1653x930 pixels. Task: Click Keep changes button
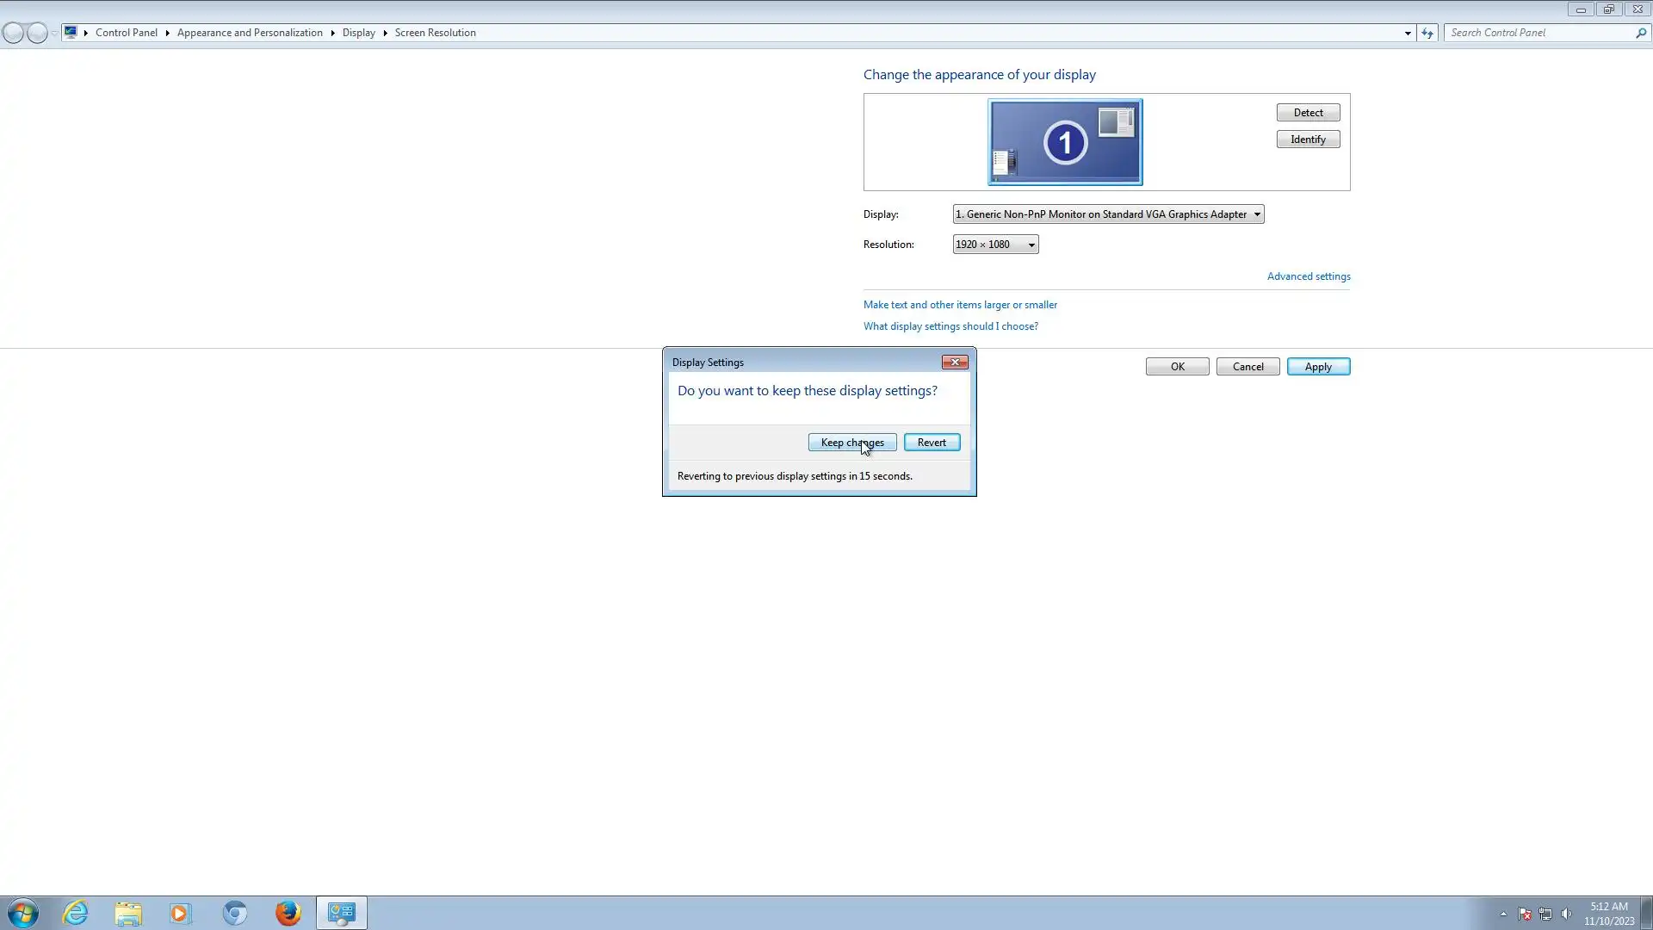[x=851, y=443]
